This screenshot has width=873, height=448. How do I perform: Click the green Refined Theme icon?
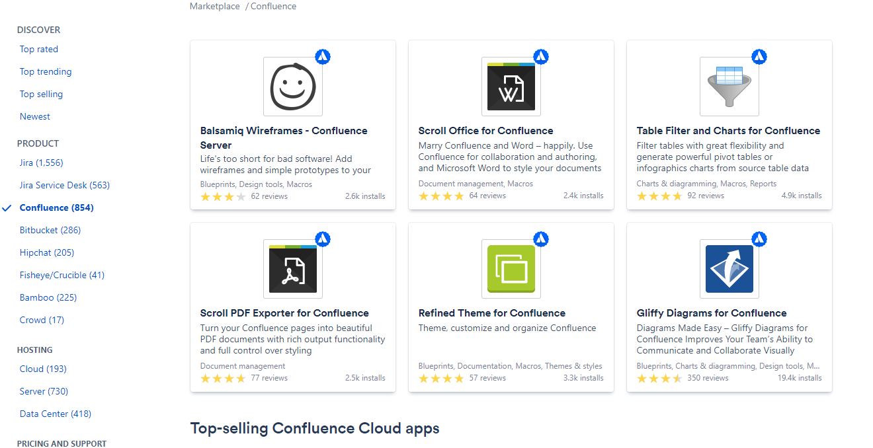pos(511,269)
